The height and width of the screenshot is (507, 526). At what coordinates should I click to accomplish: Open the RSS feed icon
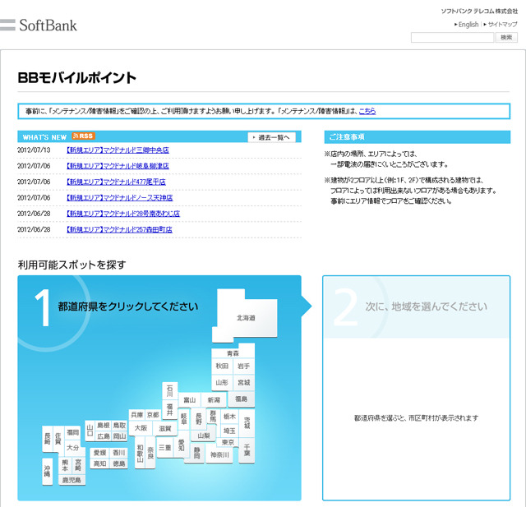point(83,136)
